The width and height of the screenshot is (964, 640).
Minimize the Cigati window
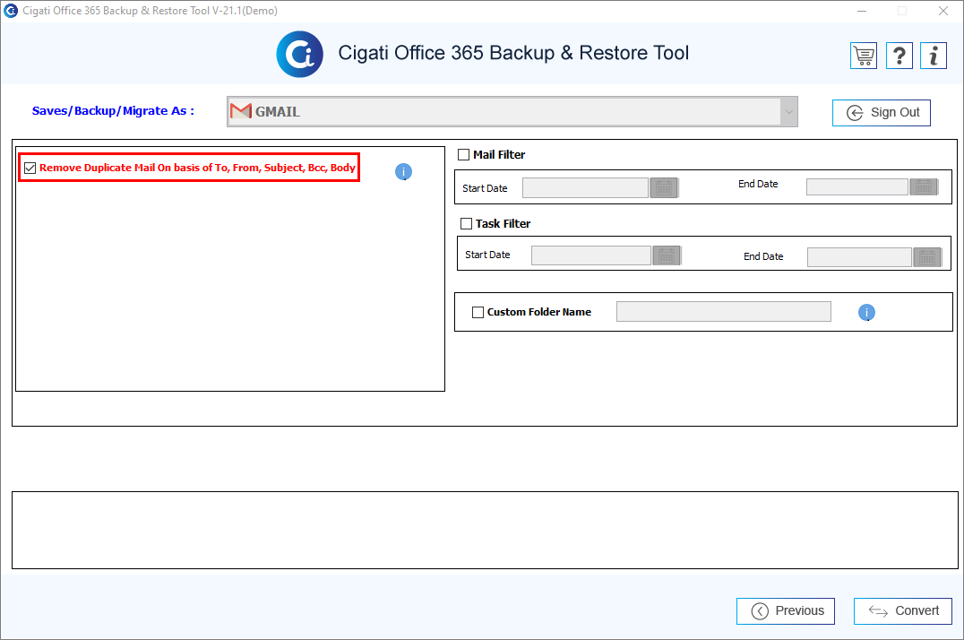862,11
